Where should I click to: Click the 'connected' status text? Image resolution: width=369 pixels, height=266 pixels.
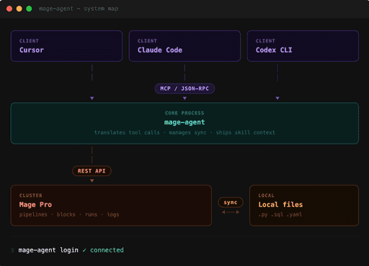tap(107, 250)
